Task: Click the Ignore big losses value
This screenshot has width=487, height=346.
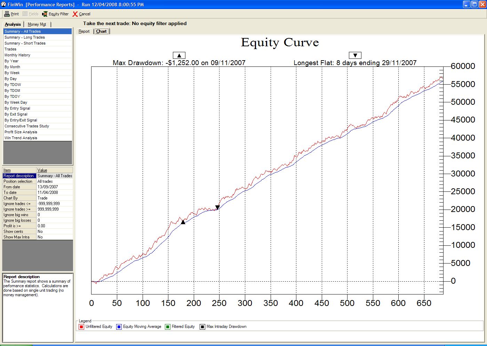Action: click(55, 220)
